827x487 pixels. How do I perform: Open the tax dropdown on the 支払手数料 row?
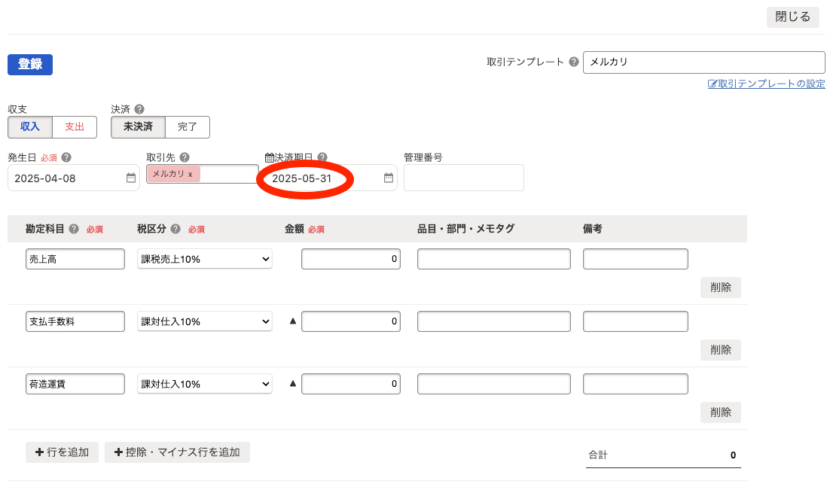pyautogui.click(x=204, y=321)
